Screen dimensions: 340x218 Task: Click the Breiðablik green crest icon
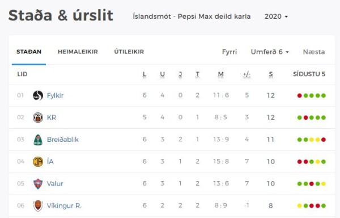pos(38,140)
